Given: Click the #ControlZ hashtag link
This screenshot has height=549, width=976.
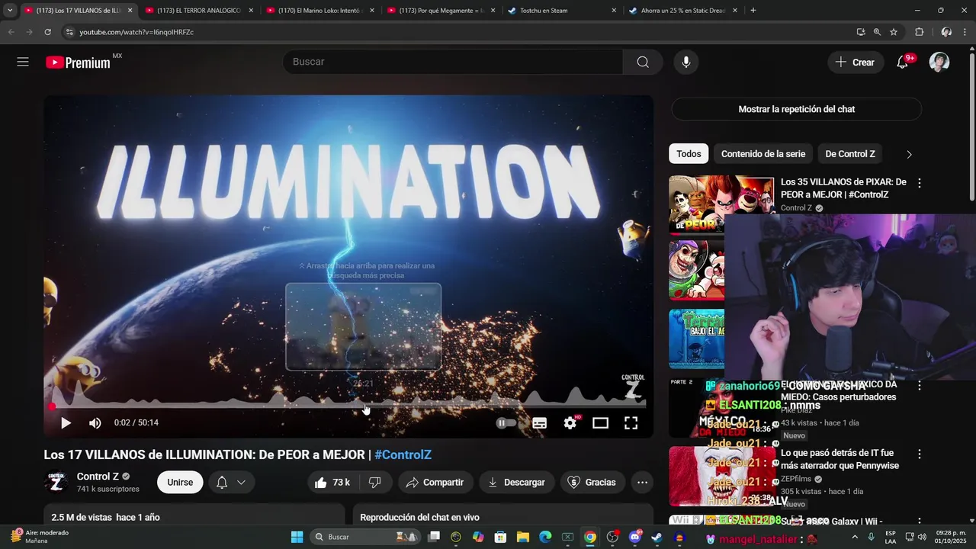Looking at the screenshot, I should pyautogui.click(x=403, y=454).
